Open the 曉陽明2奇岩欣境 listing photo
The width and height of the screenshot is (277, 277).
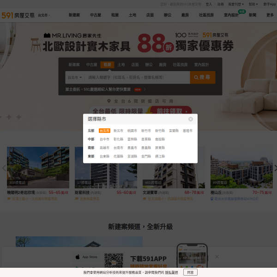click(38, 168)
